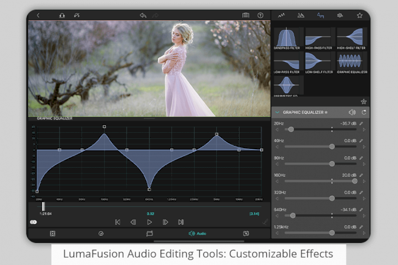Select the Audio editor tab
This screenshot has width=398, height=265.
[197, 234]
